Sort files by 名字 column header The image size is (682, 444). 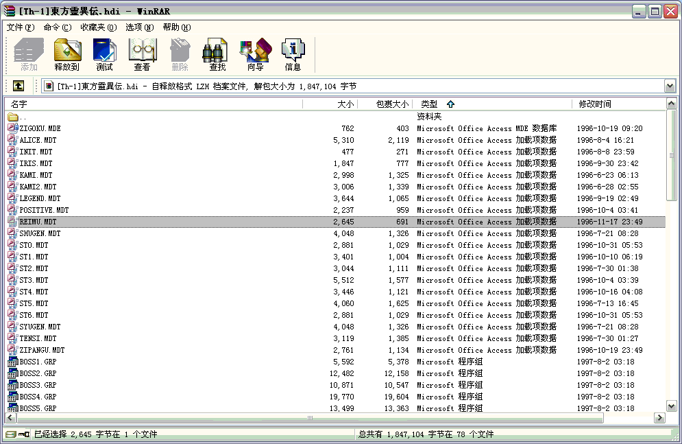click(x=154, y=104)
